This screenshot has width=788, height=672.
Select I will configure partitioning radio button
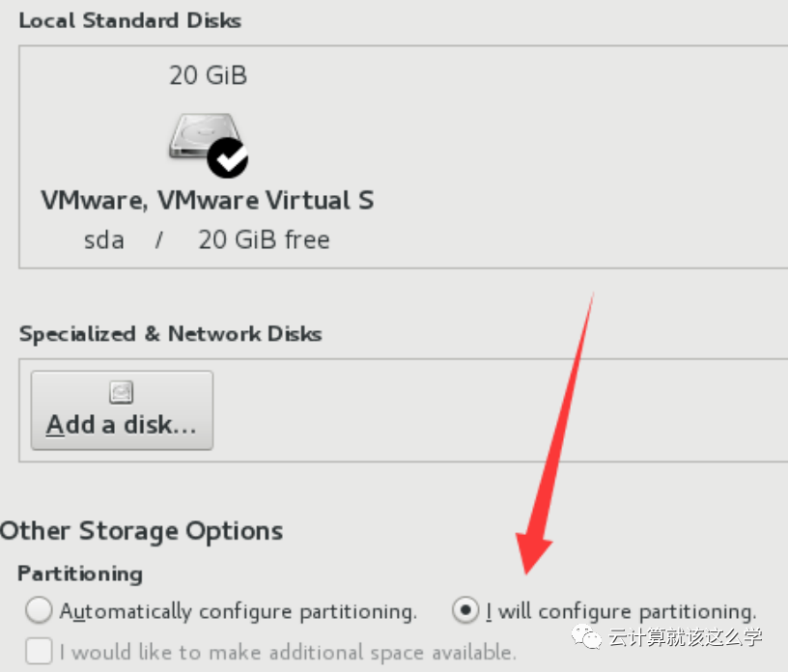click(465, 610)
